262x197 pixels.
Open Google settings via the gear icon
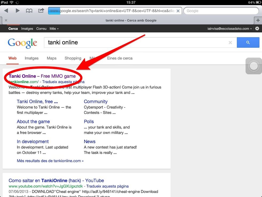(x=257, y=28)
